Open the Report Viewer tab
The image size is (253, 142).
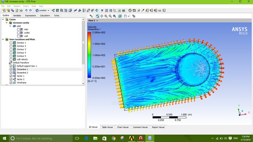tap(158, 127)
